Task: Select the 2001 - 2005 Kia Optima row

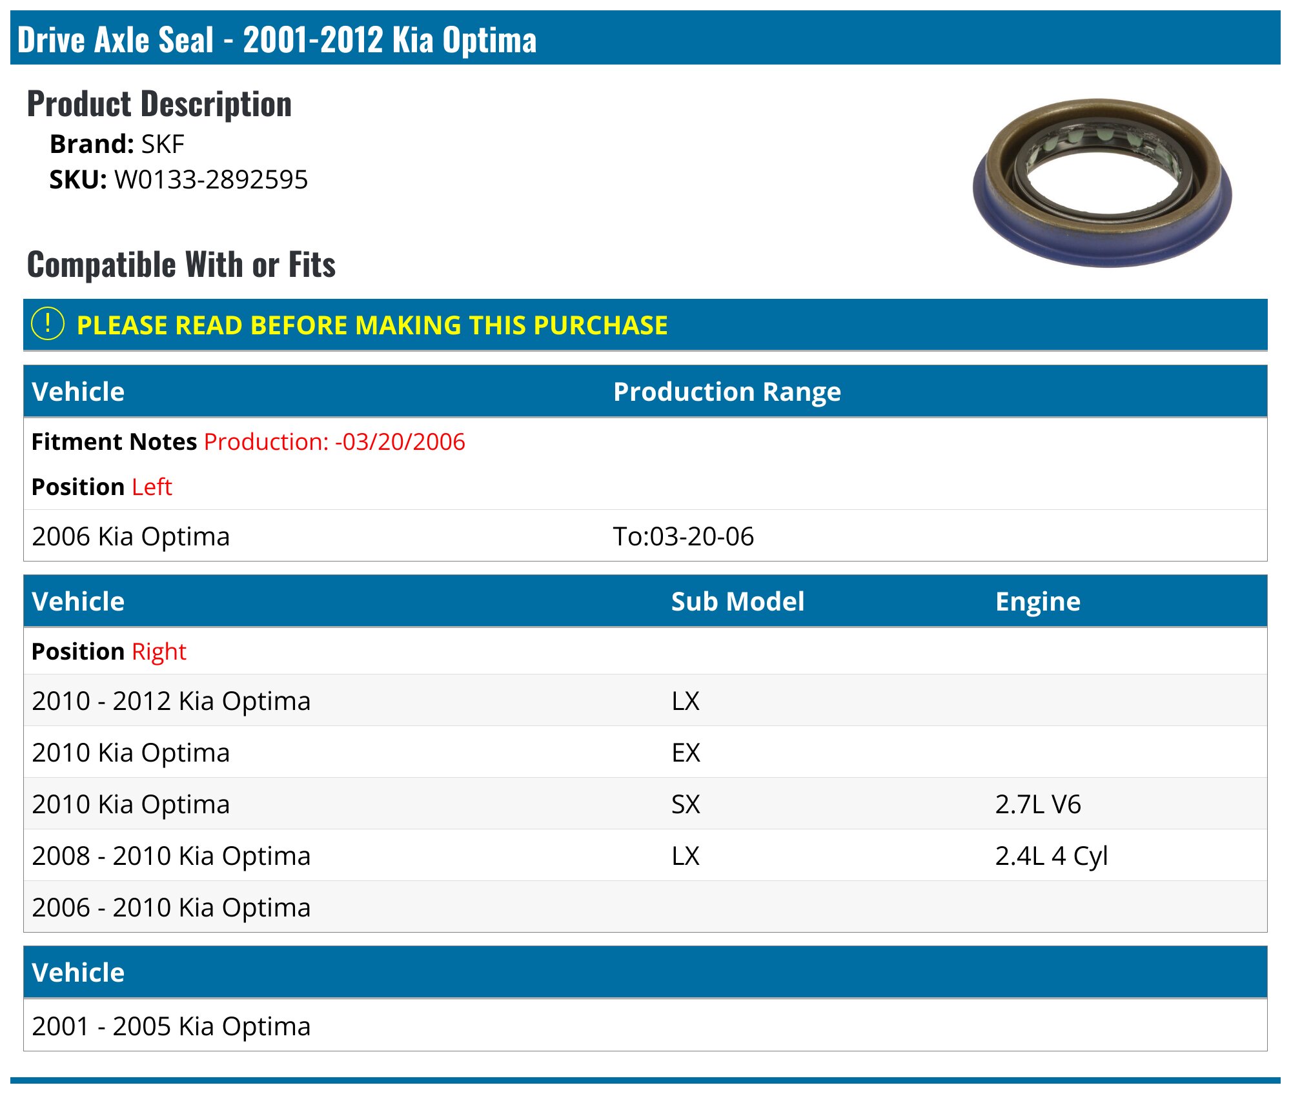Action: click(171, 1026)
